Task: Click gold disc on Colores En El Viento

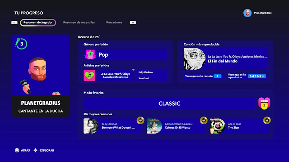Action: 204,121
